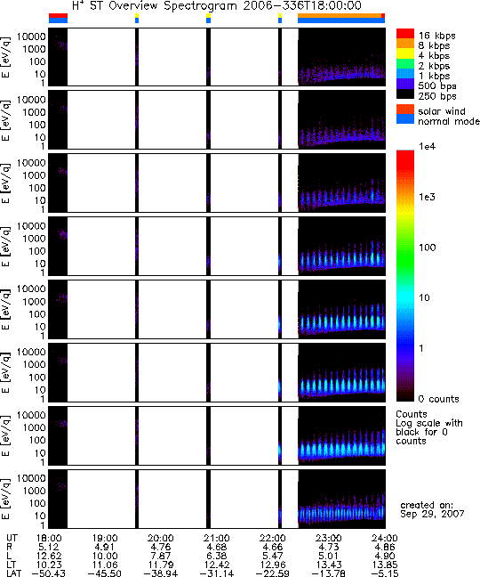The height and width of the screenshot is (577, 480).
Task: Click the R value '4.66'
Action: [x=273, y=547]
